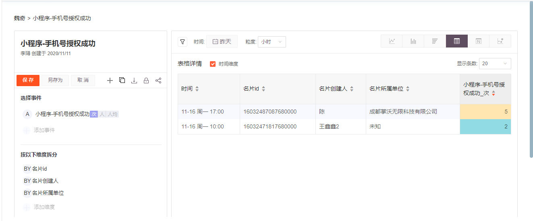533x221 pixels.
Task: Click the 另存为 button
Action: pos(55,80)
